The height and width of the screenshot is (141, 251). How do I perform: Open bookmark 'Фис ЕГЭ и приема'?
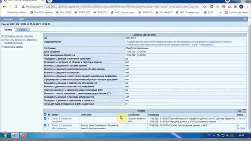pyautogui.click(x=42, y=12)
